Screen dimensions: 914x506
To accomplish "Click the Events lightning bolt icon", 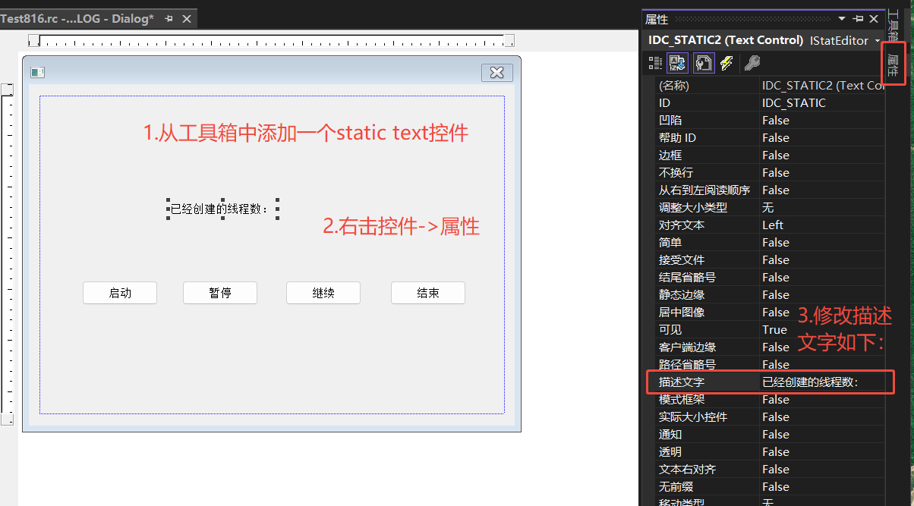I will tap(726, 63).
